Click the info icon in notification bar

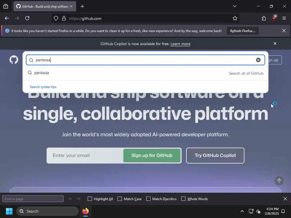click(7, 31)
